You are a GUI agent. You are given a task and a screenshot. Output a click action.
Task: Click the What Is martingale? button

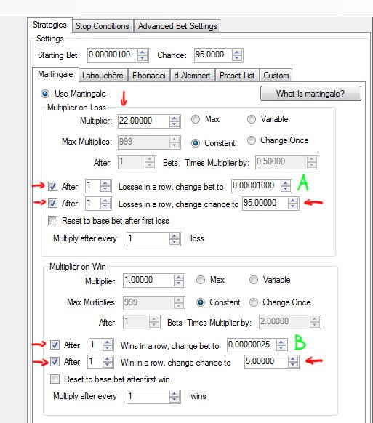tap(310, 94)
